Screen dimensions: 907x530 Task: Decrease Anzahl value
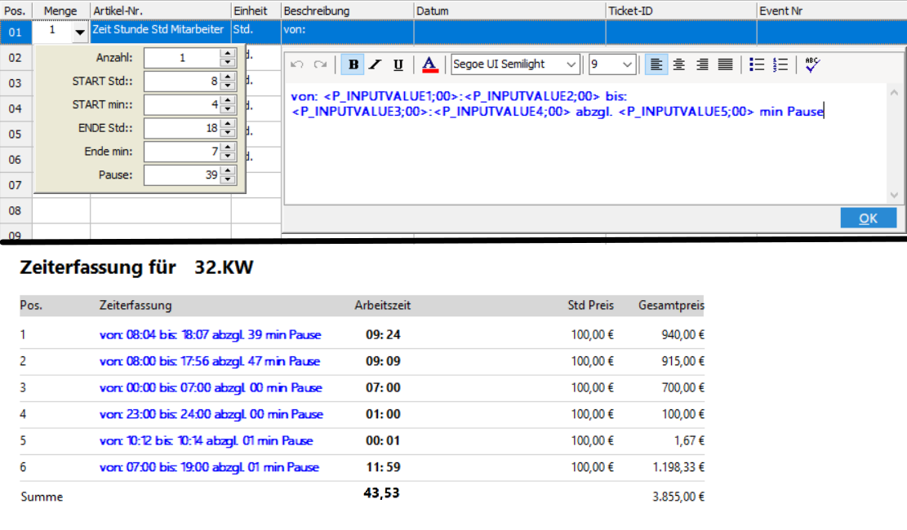coord(228,62)
